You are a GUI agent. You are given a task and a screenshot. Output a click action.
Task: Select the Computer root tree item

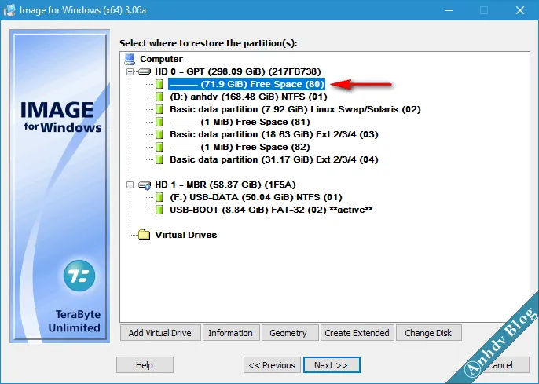point(161,59)
